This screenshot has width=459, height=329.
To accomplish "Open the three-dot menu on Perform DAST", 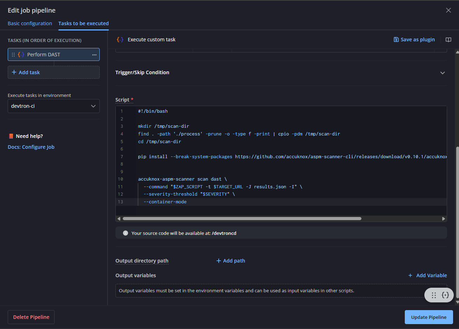I will [x=94, y=55].
